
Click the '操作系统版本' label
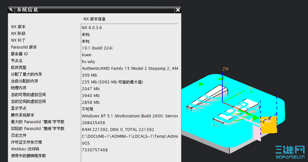(x=23, y=115)
